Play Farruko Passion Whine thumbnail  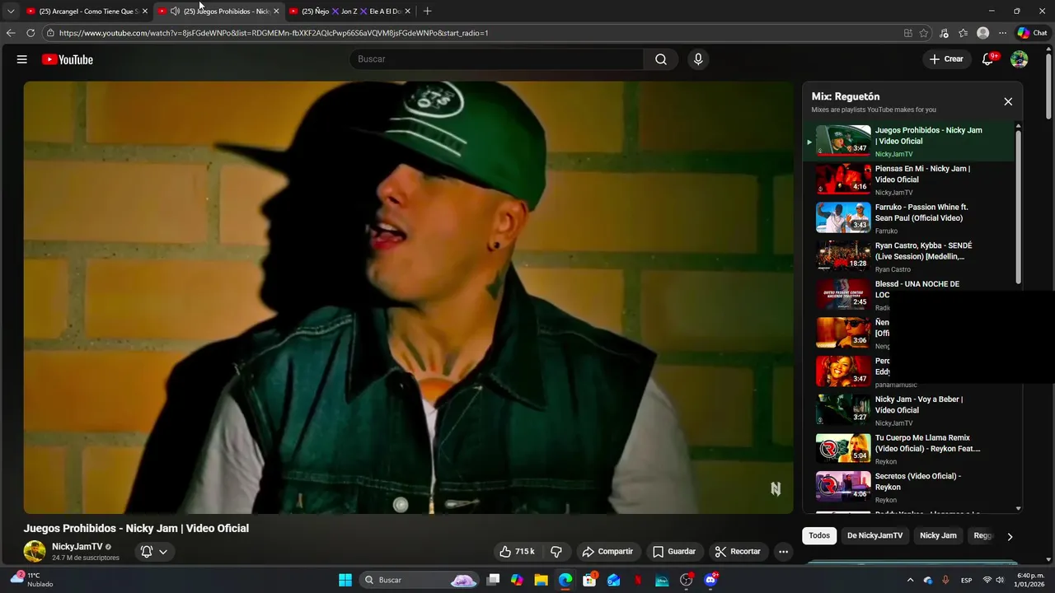click(x=843, y=217)
